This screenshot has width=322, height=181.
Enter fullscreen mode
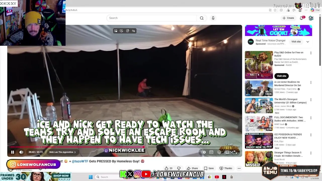235,152
